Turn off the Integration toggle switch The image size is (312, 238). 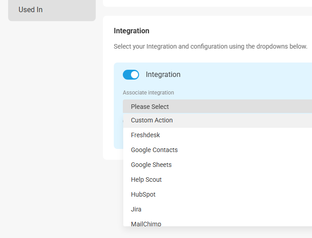point(131,75)
